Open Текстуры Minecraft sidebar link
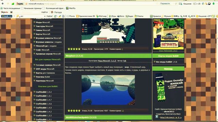218x122 pixels. coord(45,26)
